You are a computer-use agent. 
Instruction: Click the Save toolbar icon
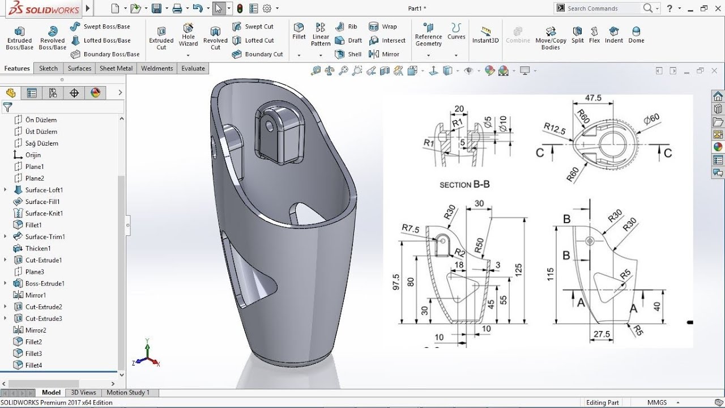coord(156,8)
